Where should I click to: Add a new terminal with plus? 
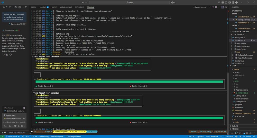tap(208, 7)
